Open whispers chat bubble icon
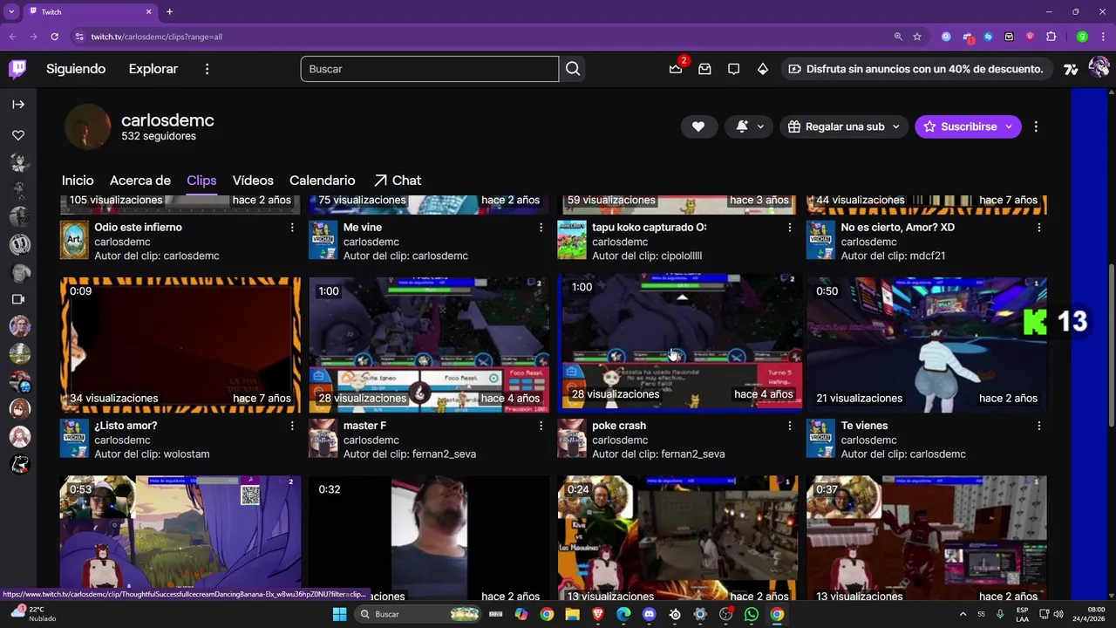 [x=733, y=69]
